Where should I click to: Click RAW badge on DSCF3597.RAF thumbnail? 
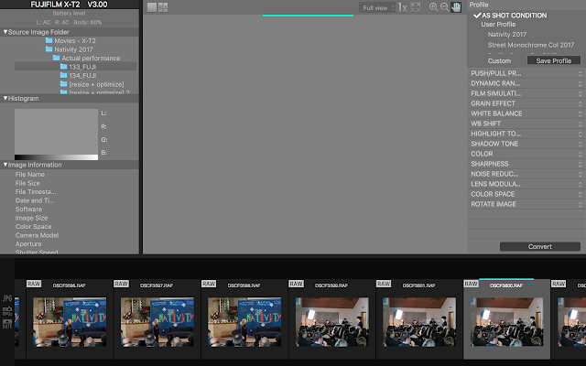(121, 284)
